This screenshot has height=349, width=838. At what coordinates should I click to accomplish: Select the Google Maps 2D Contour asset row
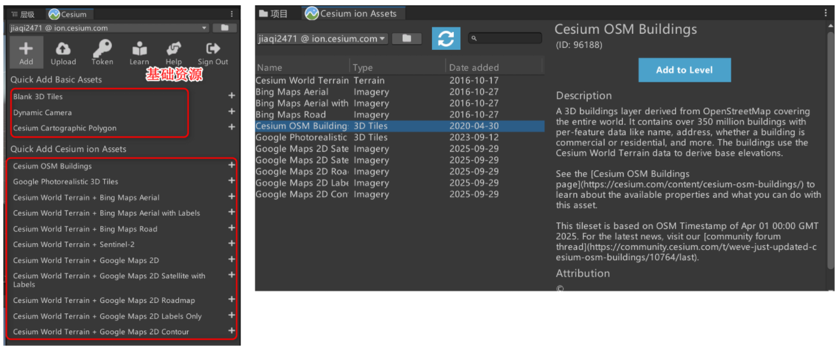(x=400, y=194)
